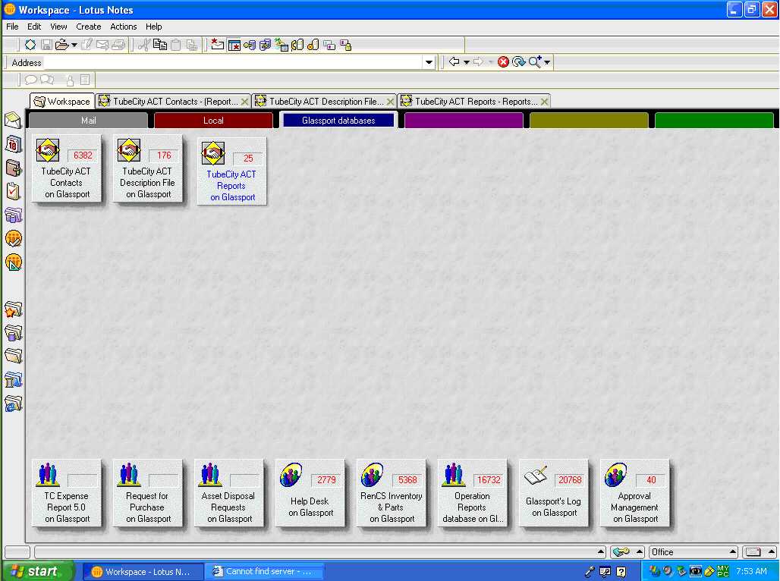
Task: Click the Windows start button
Action: click(x=38, y=571)
